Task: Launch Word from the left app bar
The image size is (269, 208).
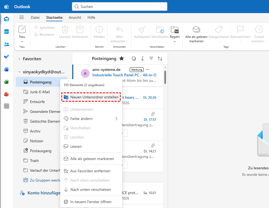Action: (x=7, y=69)
